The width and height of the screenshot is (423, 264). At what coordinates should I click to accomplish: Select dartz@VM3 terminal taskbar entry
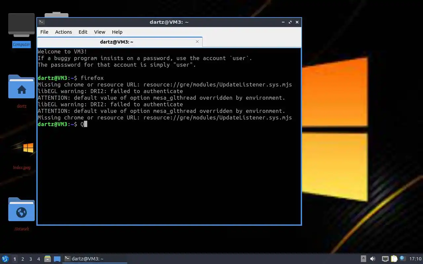95,259
